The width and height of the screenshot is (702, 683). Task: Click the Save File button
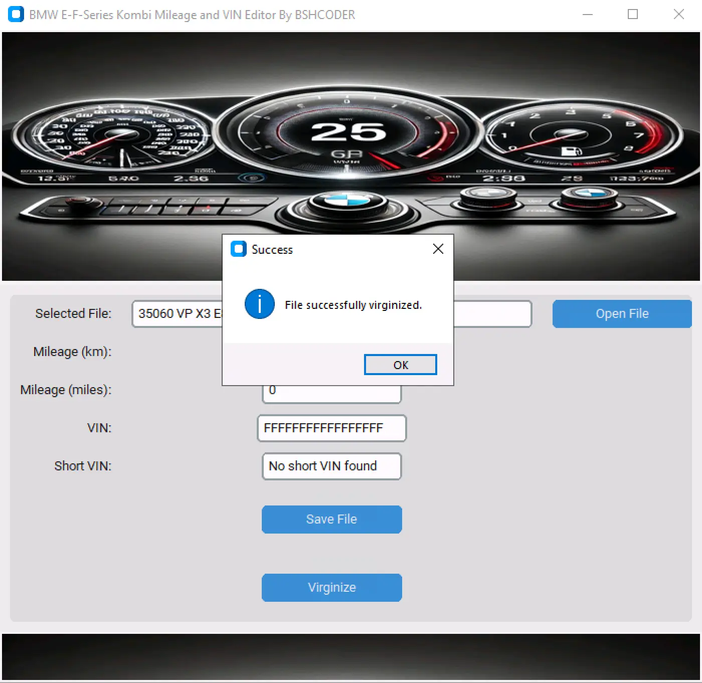click(331, 520)
